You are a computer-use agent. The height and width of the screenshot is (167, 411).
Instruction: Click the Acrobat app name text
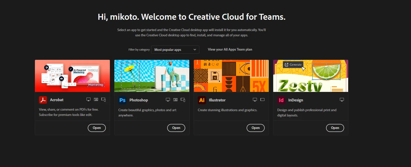click(x=57, y=100)
